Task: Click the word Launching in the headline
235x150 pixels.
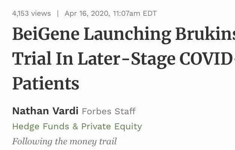Action: pyautogui.click(x=127, y=34)
